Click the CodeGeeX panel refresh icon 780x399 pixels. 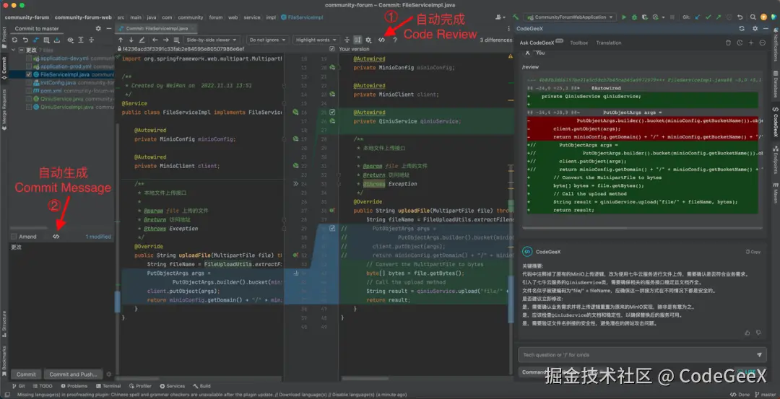coord(742,29)
